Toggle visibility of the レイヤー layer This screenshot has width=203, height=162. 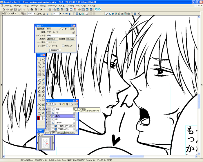point(47,123)
